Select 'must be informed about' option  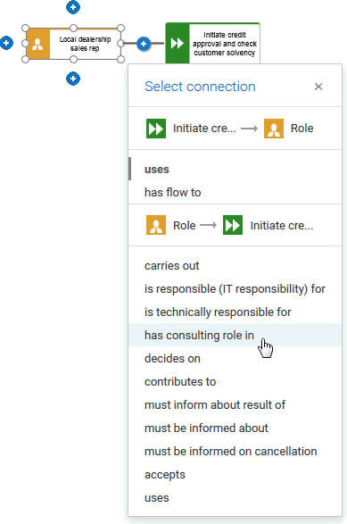[x=206, y=428]
